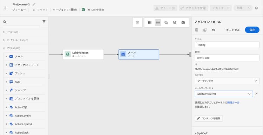Click the コンテンツを編集 button

[x=209, y=119]
